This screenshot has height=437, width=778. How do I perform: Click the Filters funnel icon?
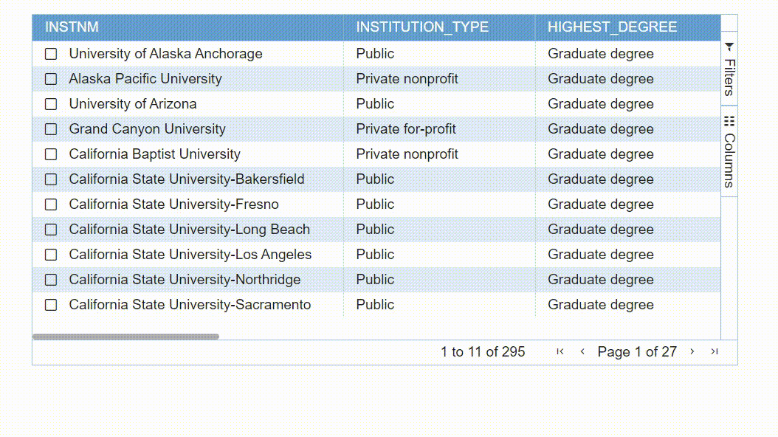click(x=729, y=47)
